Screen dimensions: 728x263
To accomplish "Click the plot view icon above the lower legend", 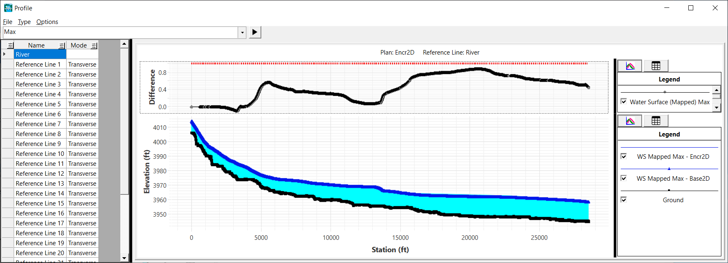I will 630,121.
